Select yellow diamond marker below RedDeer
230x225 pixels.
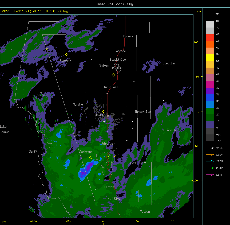coord(113,75)
